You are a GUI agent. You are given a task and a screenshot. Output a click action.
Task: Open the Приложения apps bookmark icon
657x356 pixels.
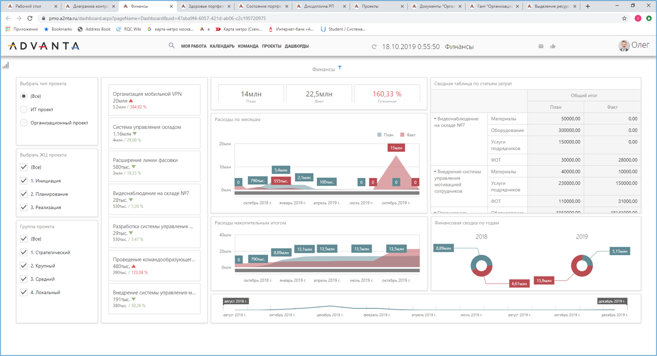click(x=7, y=29)
